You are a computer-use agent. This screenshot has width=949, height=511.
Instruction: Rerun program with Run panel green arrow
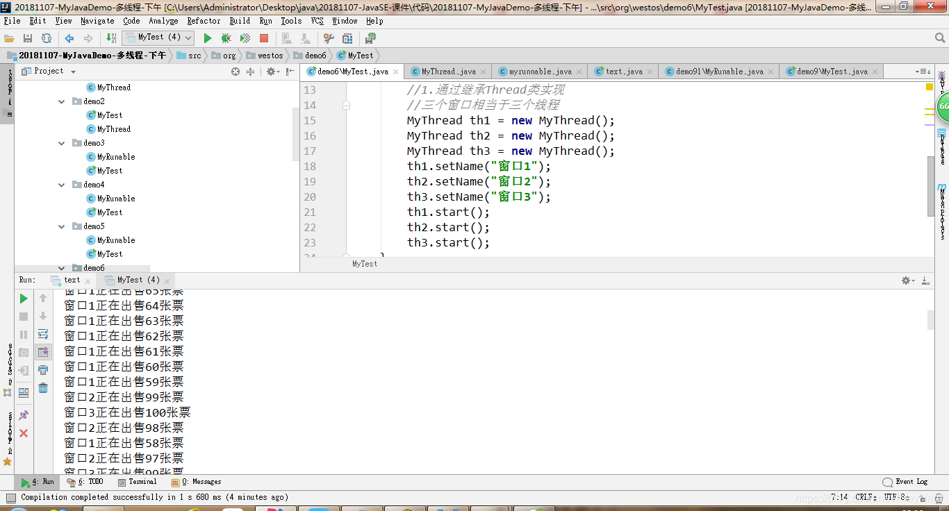click(x=24, y=299)
